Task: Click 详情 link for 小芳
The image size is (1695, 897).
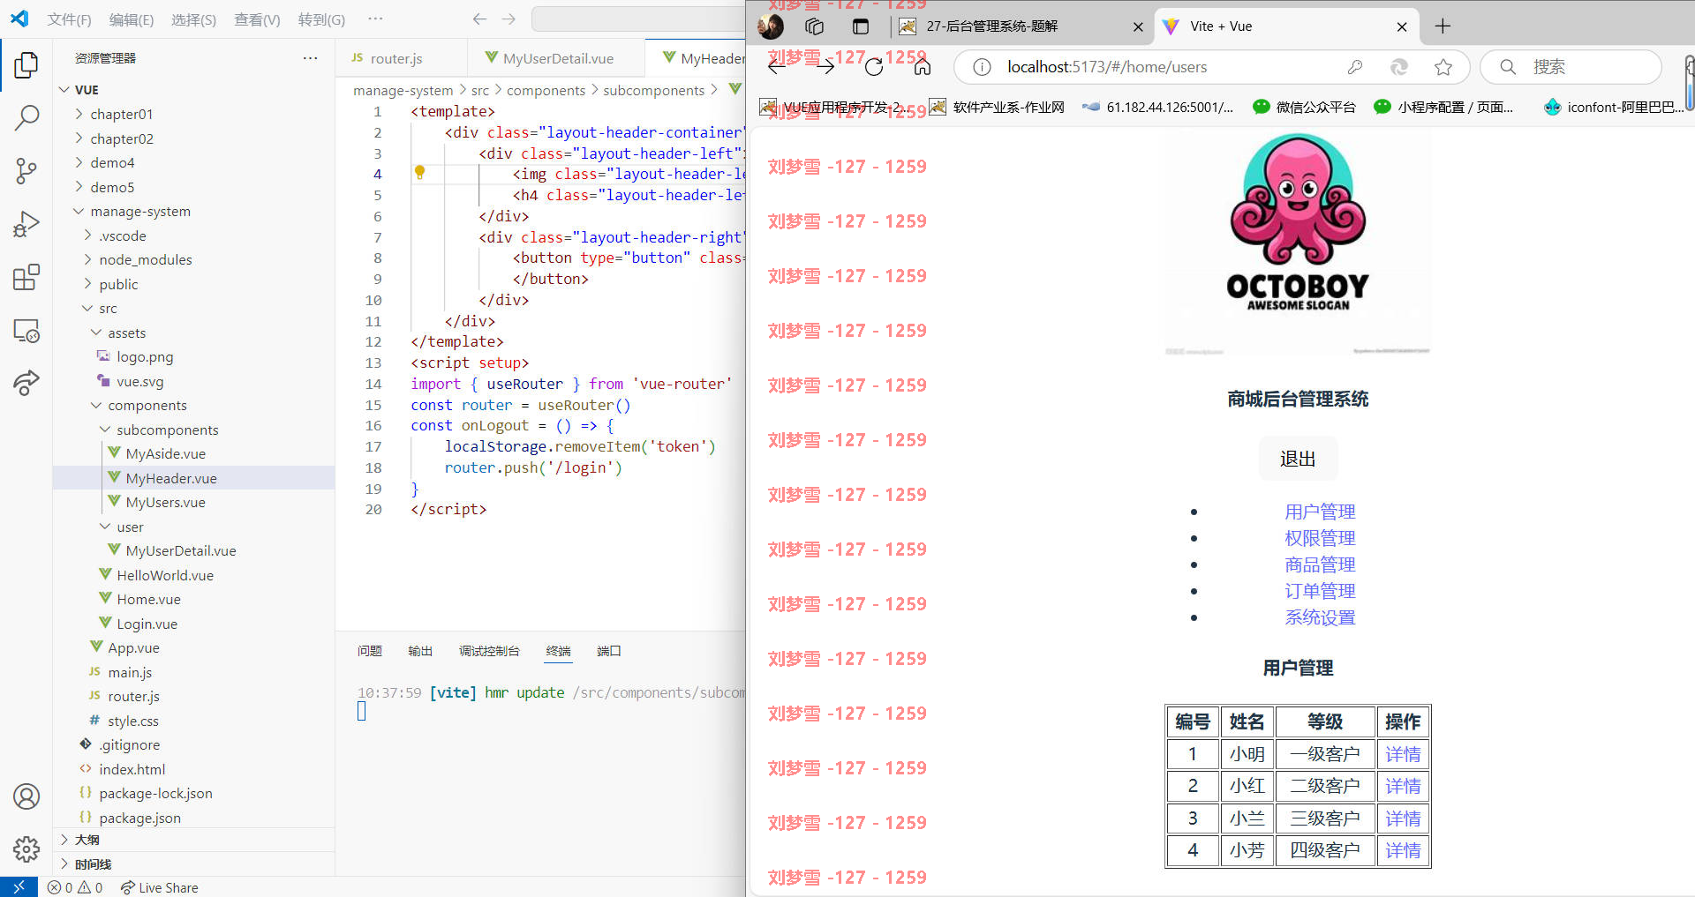Action: pos(1403,850)
